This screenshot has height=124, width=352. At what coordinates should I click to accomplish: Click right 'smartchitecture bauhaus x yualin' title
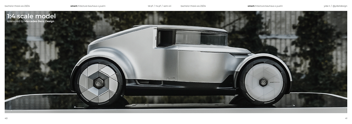(x=265, y=6)
